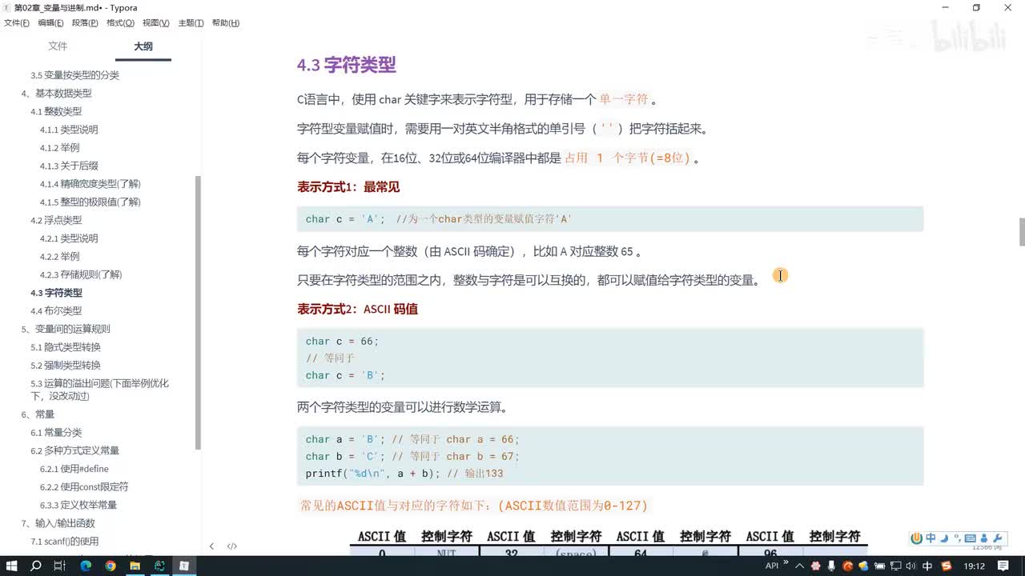Toggle Chinese mode on the IME toolbar
The width and height of the screenshot is (1025, 576).
[931, 538]
